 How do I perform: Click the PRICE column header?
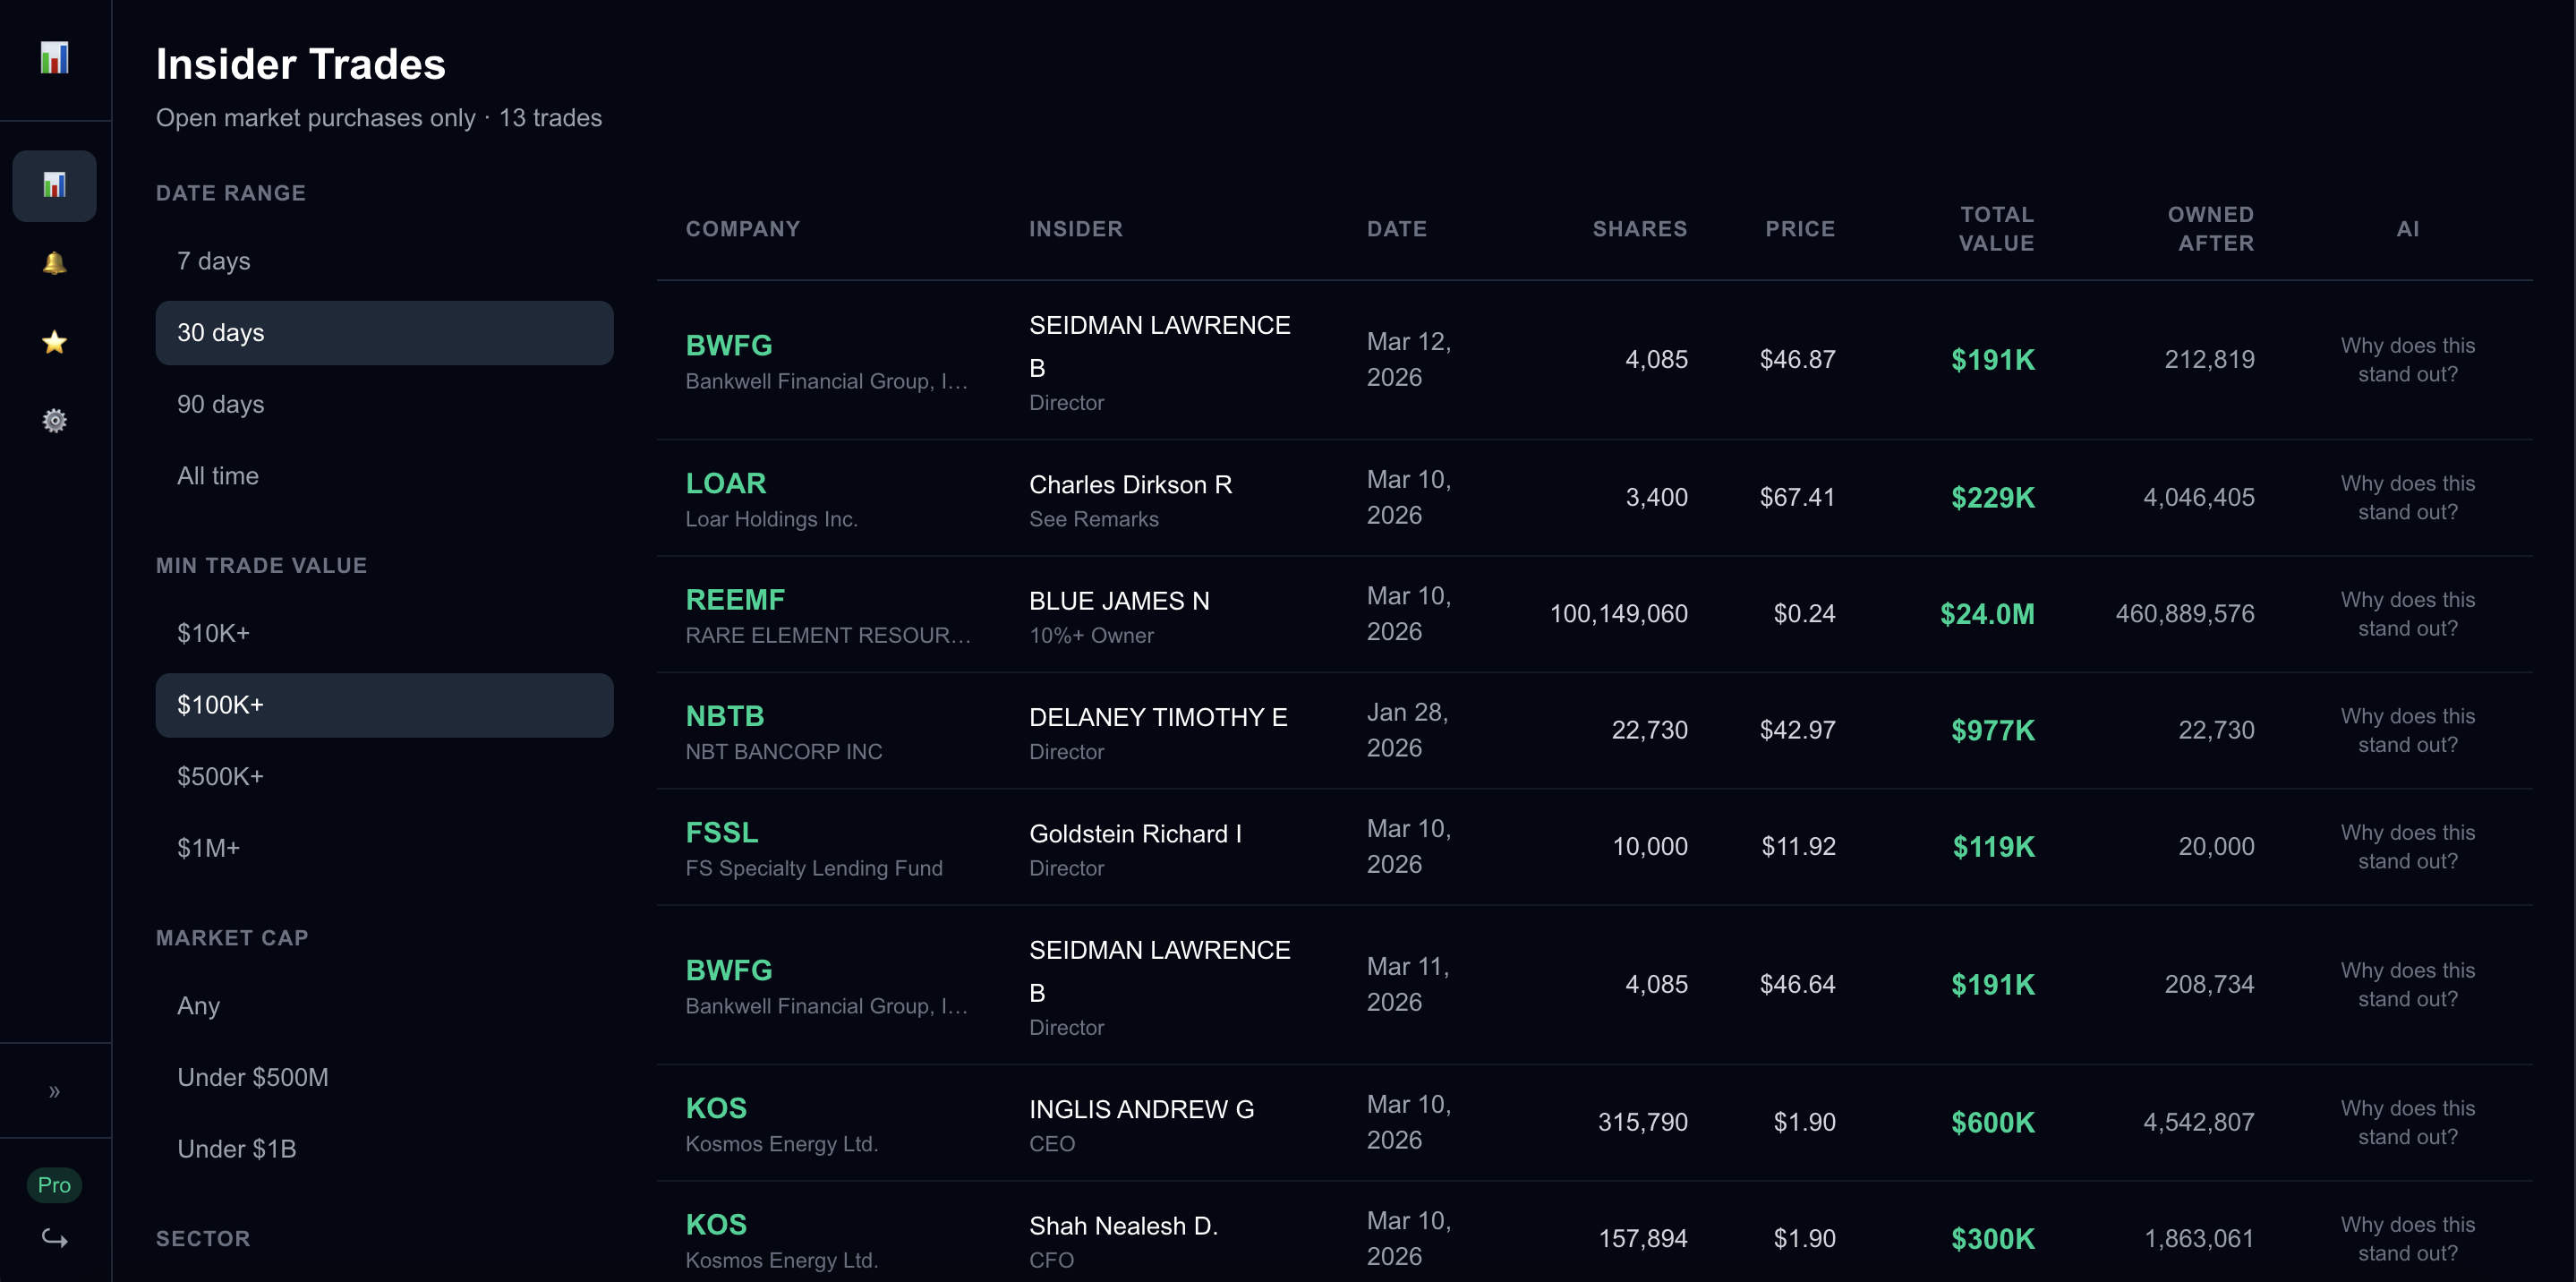point(1799,229)
